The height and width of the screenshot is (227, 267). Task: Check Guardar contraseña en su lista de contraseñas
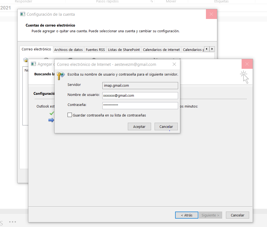[70, 115]
